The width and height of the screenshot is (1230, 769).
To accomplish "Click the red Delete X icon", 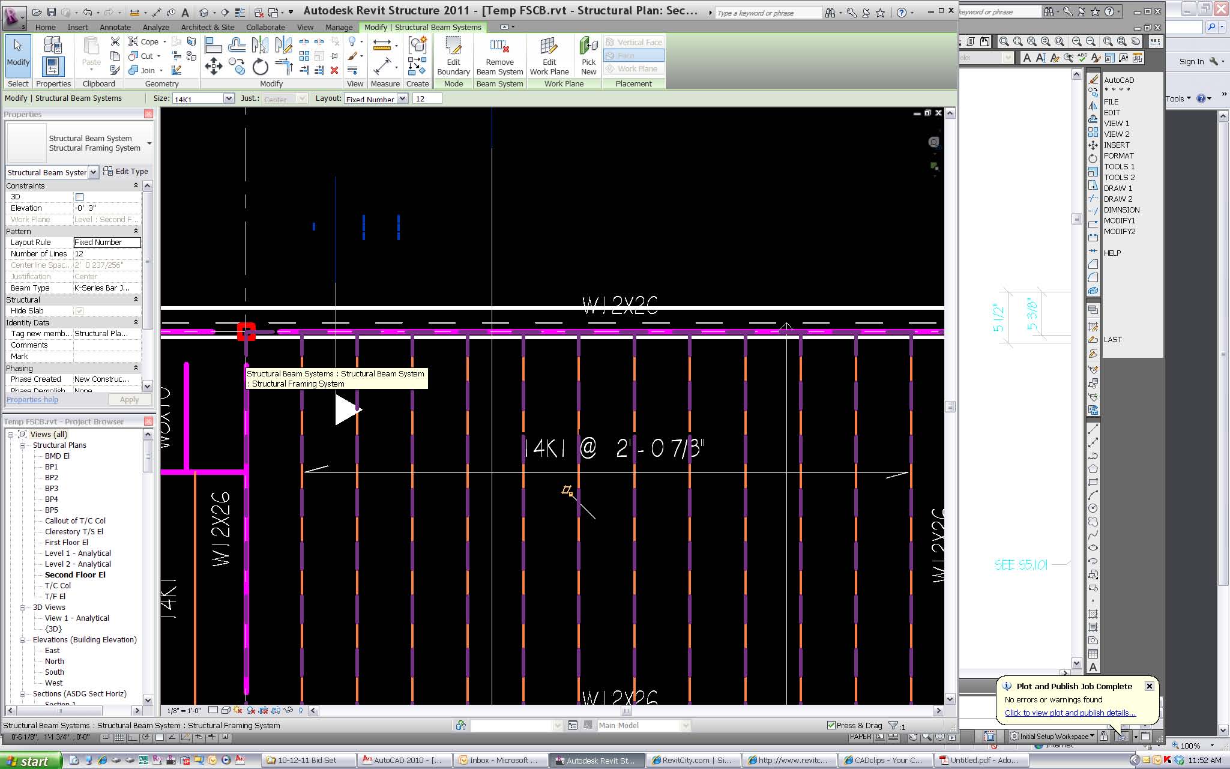I will coord(334,70).
